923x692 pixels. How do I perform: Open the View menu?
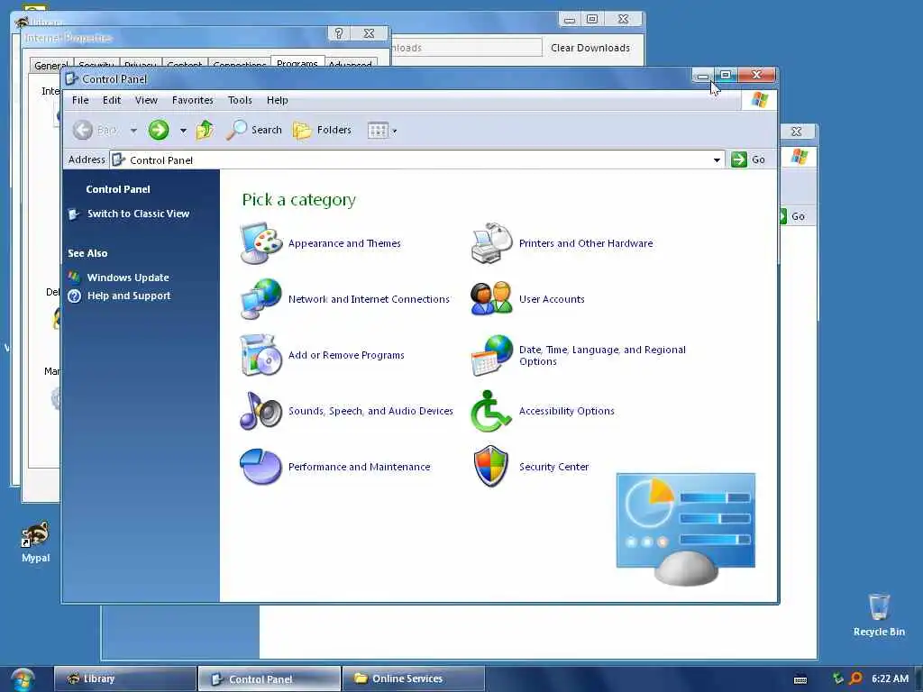click(146, 100)
